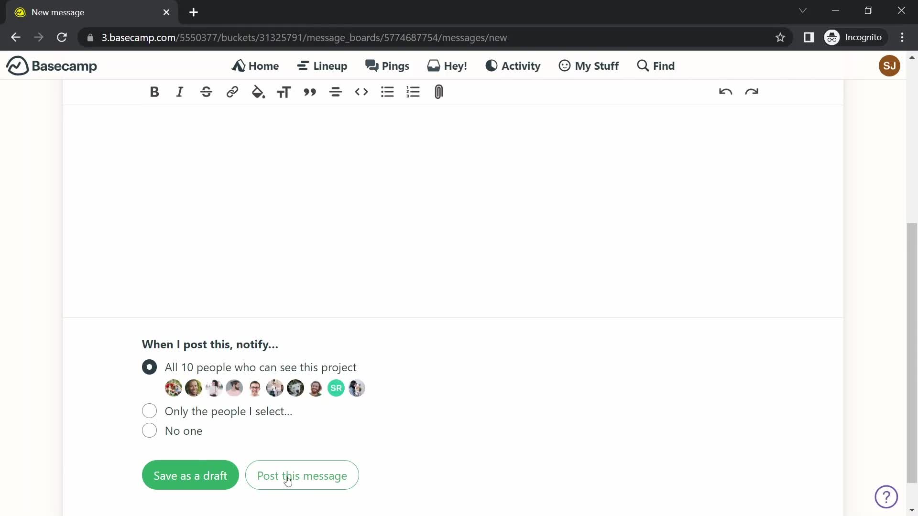Insert a file attachment
Viewport: 918px width, 516px height.
[x=439, y=93]
